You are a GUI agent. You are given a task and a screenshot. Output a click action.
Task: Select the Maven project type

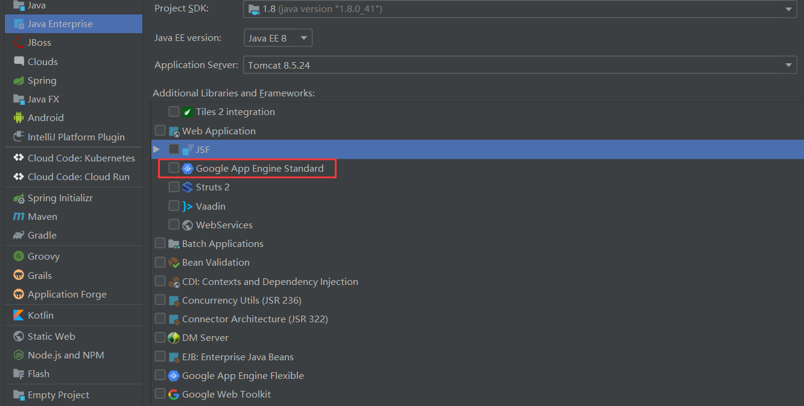42,217
